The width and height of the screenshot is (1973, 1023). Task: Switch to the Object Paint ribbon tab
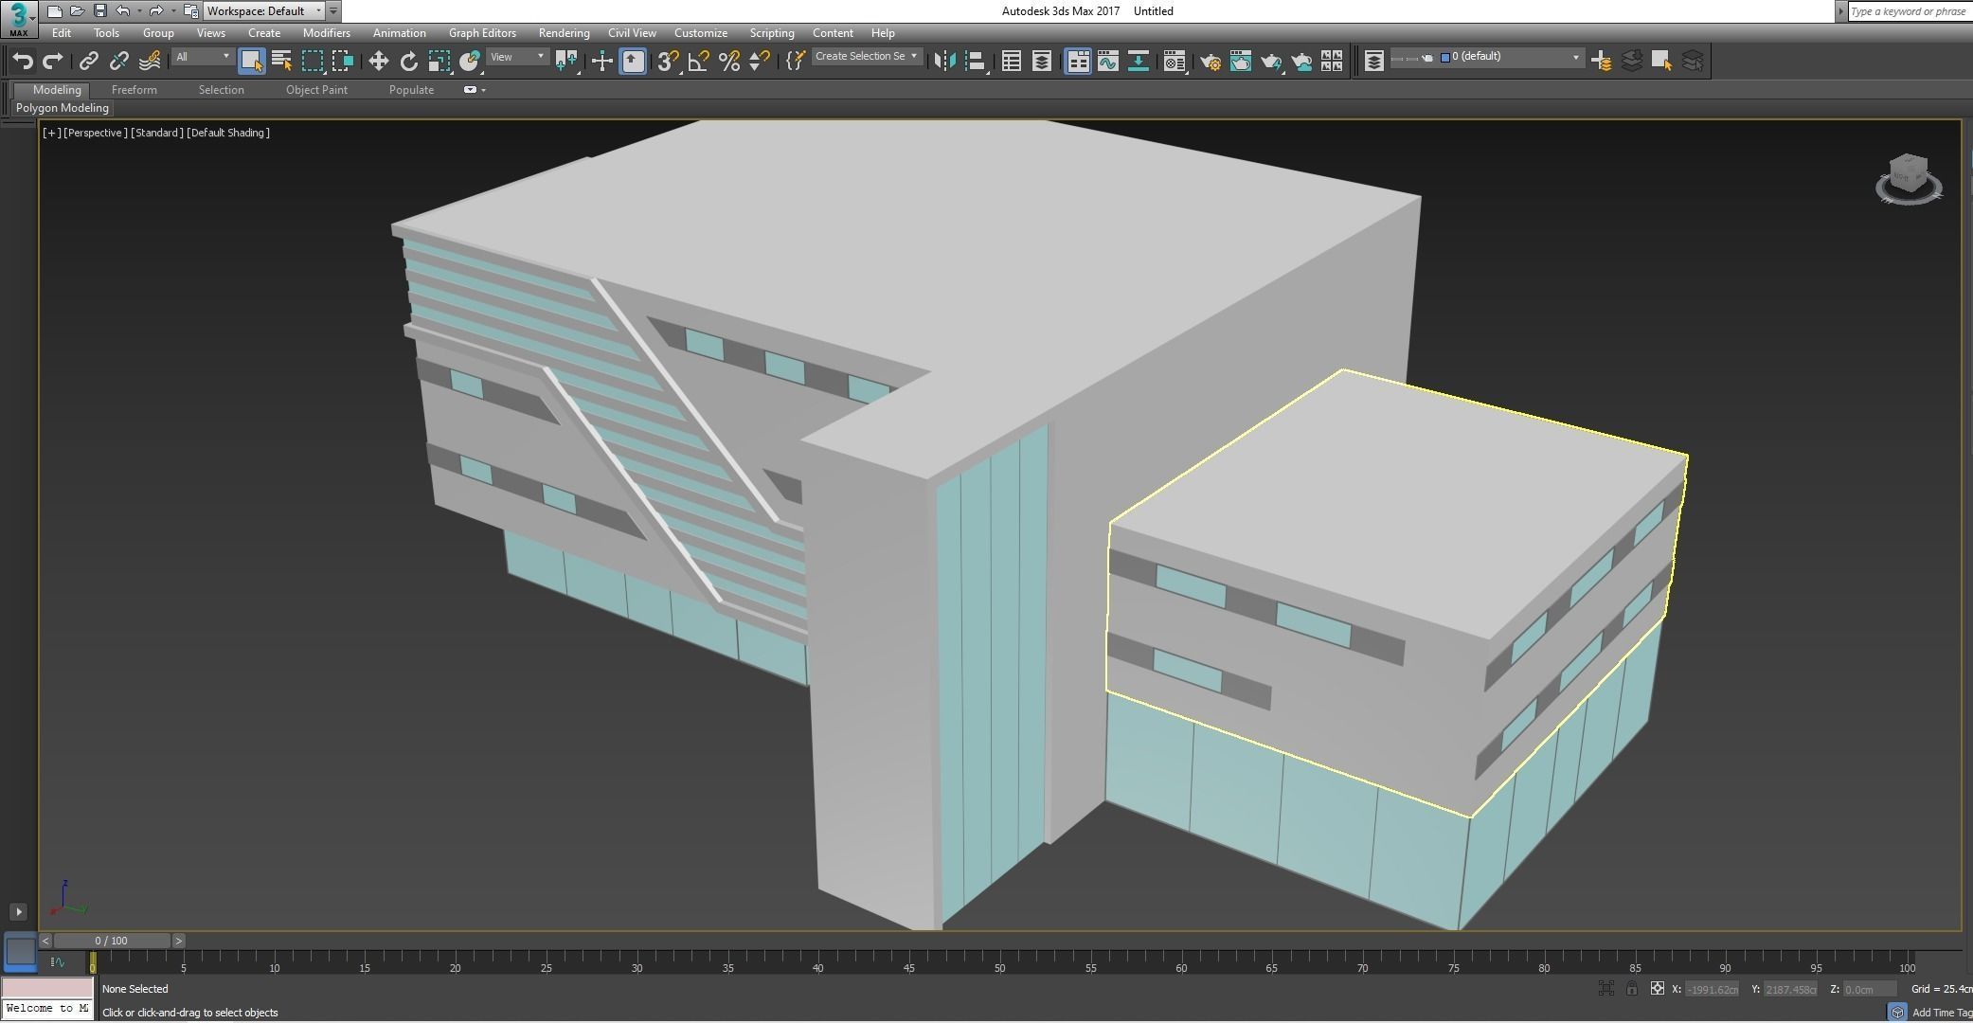click(316, 90)
